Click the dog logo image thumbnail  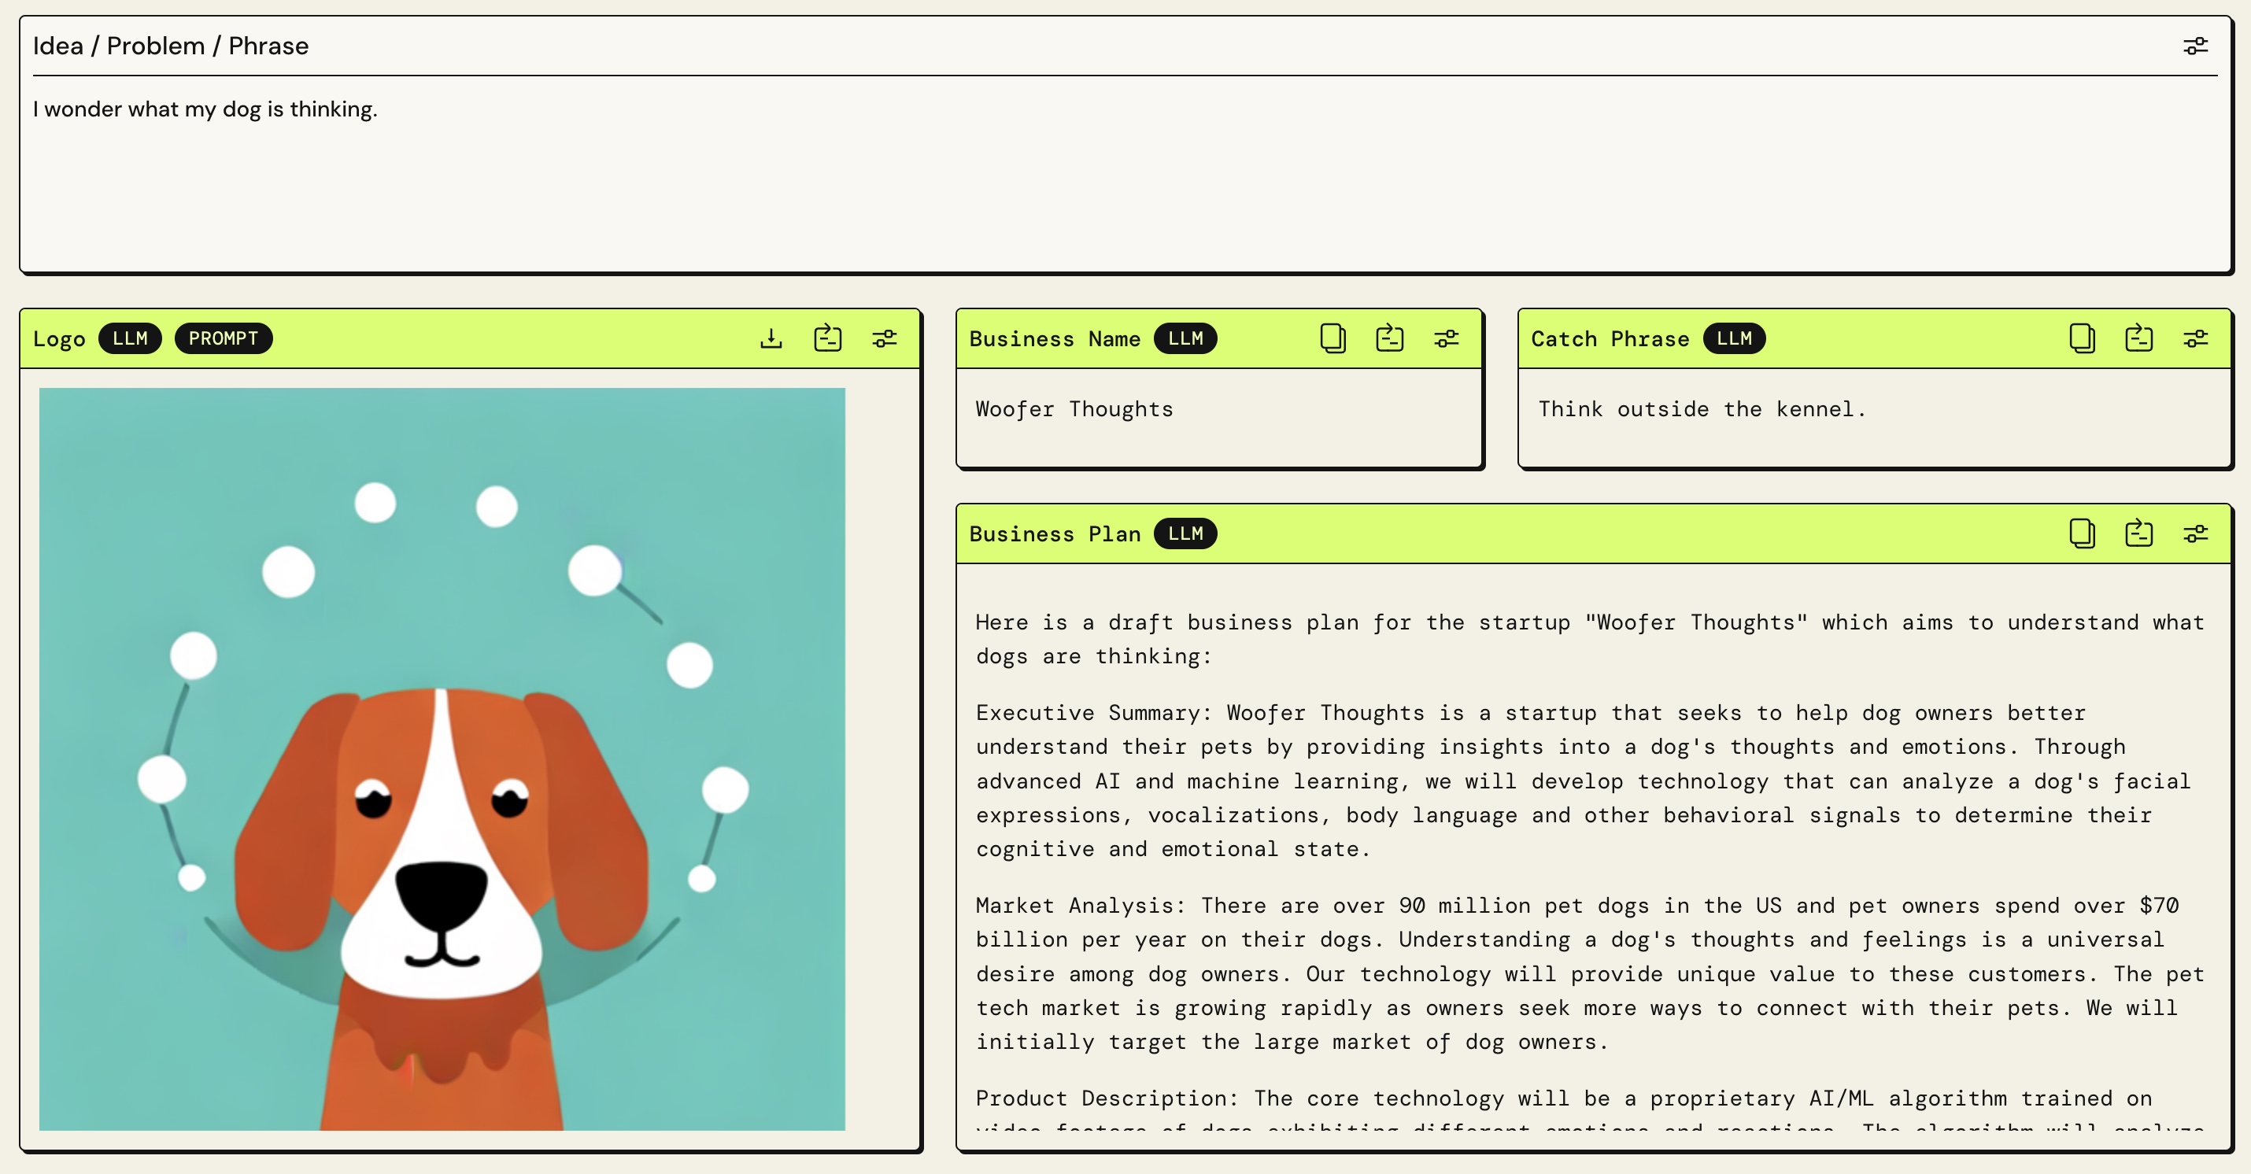(x=442, y=759)
